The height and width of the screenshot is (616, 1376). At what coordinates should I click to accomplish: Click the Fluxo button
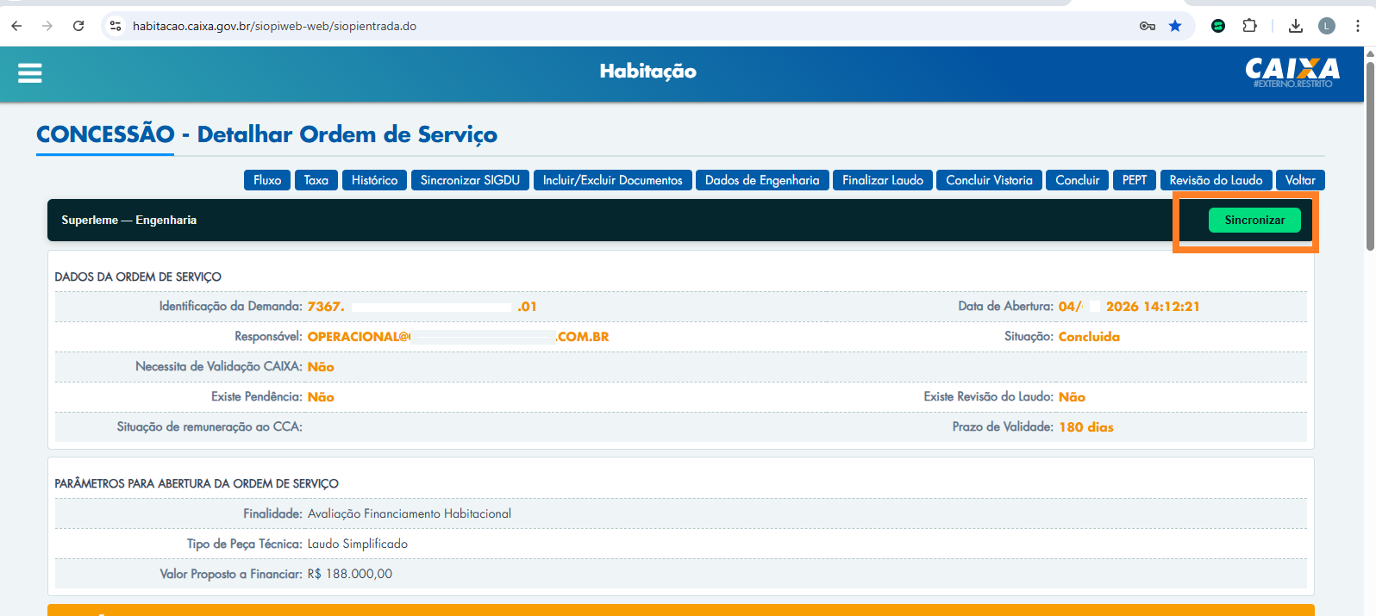click(x=267, y=180)
